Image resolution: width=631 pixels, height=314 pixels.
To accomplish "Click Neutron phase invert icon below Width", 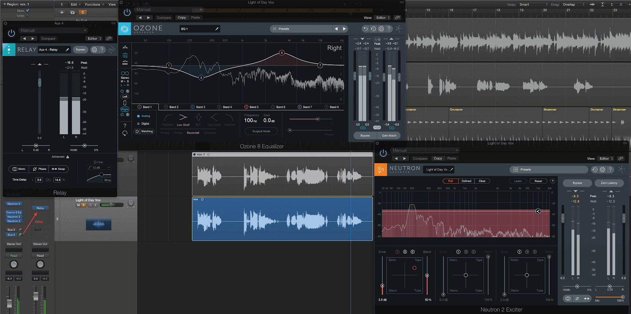I will point(577,299).
